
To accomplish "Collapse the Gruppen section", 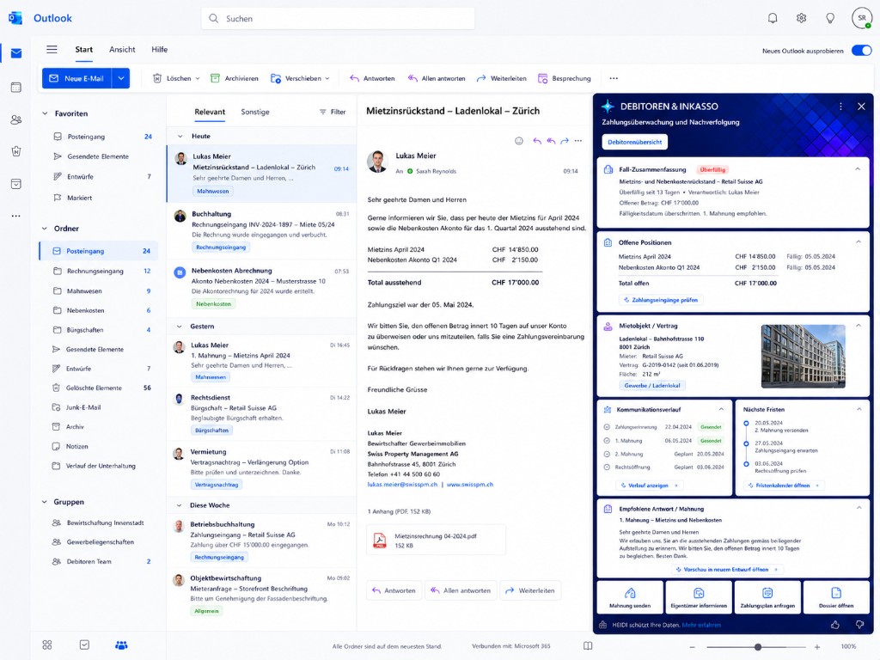I will [x=45, y=502].
